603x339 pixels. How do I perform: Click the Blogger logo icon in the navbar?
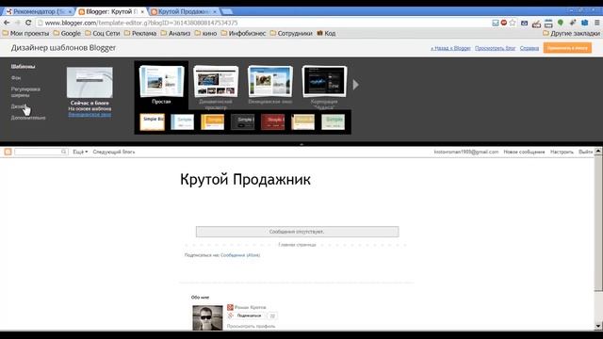pyautogui.click(x=8, y=152)
